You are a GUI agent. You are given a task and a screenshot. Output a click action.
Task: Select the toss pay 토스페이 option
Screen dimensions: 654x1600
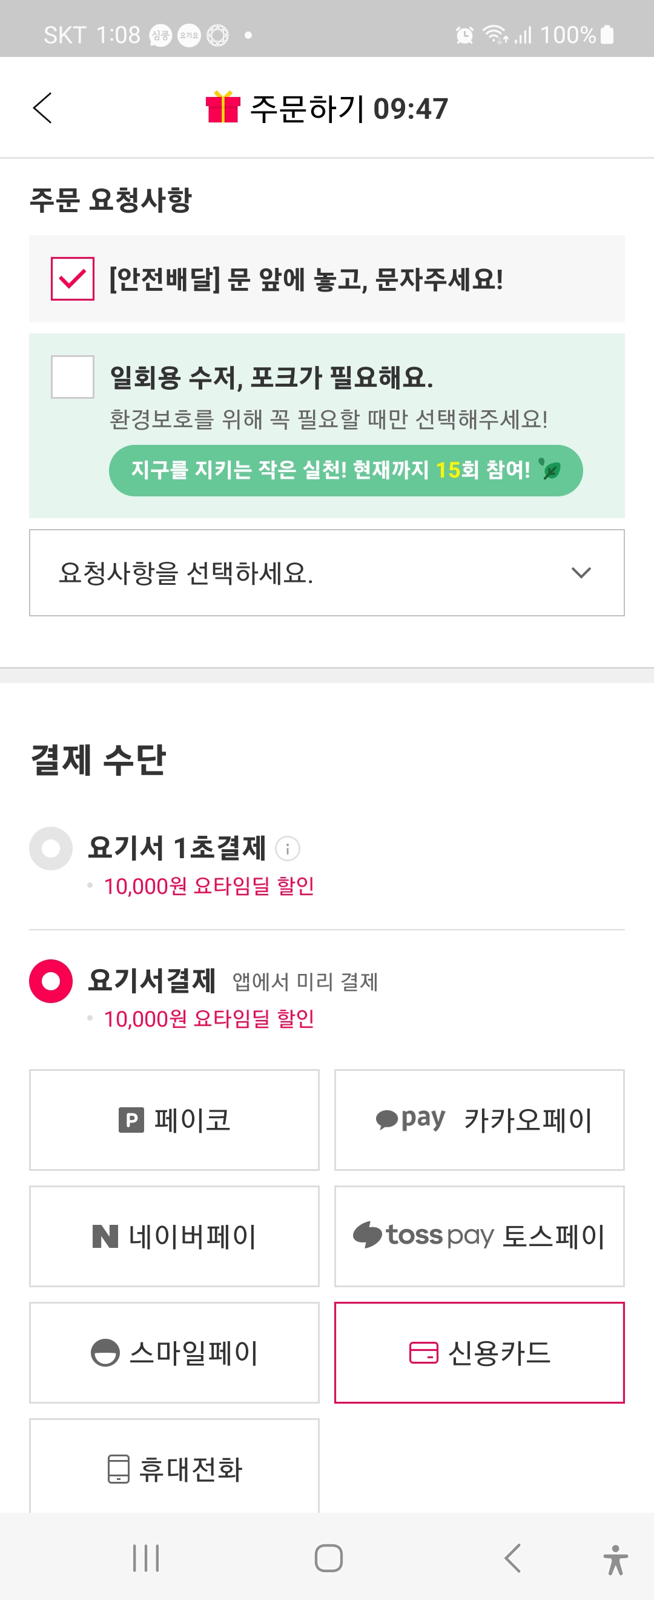(x=479, y=1236)
